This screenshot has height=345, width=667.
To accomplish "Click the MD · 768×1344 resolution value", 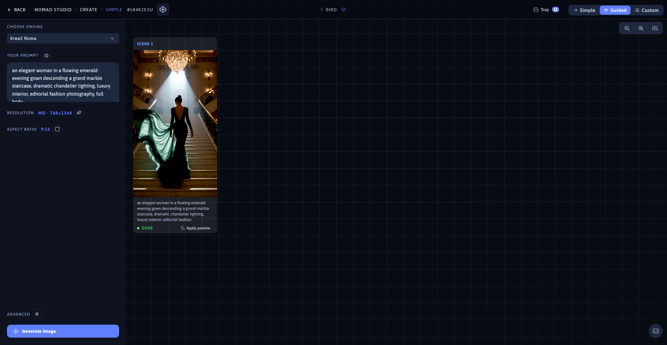I will [x=55, y=113].
